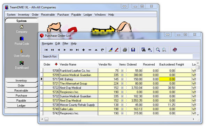
Task: Expand items for order 5722
Action: click(122, 88)
